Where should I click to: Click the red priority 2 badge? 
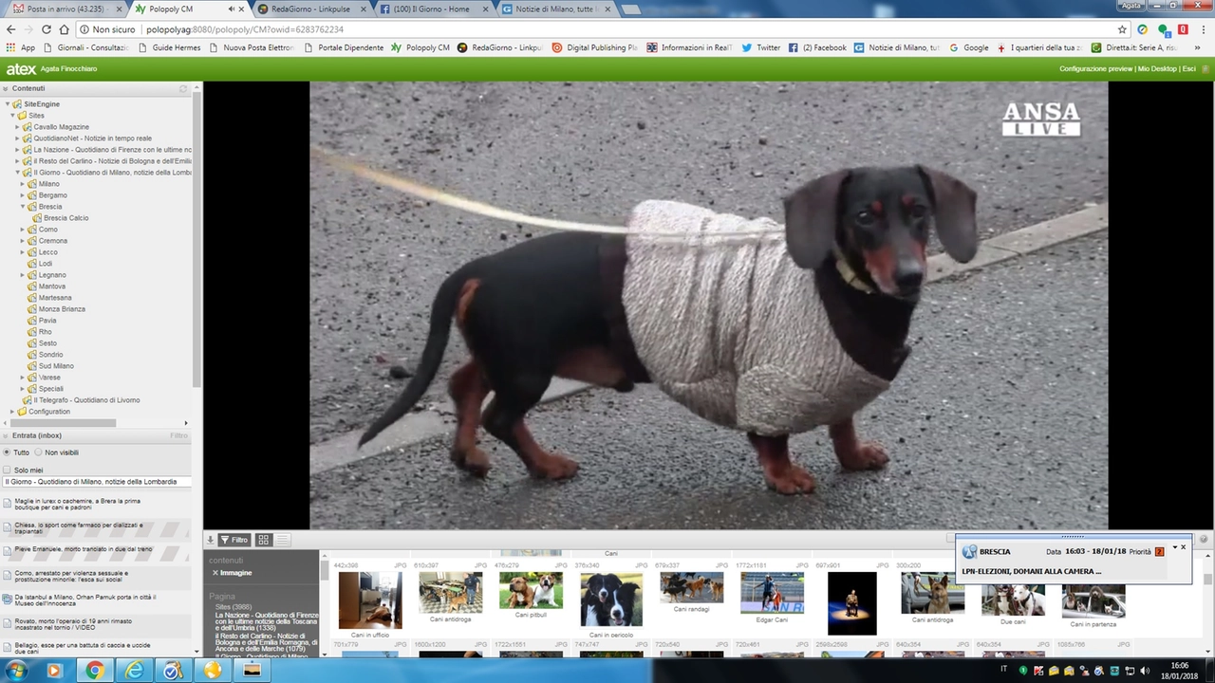[1159, 552]
